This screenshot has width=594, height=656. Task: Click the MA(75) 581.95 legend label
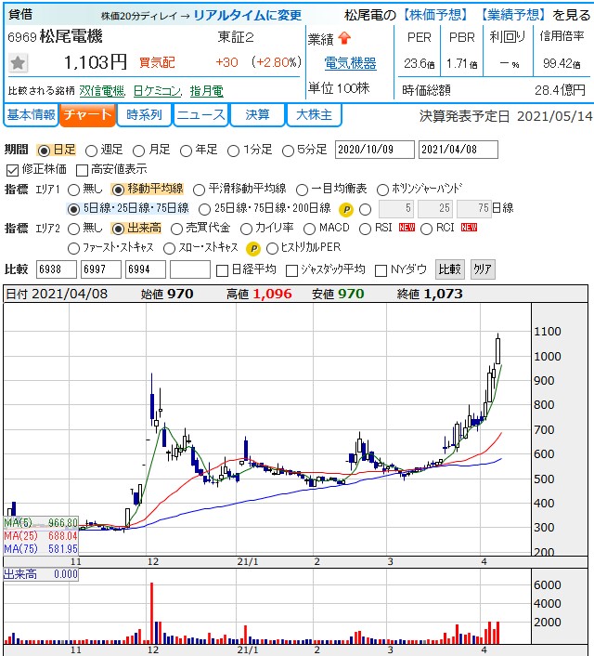point(41,549)
